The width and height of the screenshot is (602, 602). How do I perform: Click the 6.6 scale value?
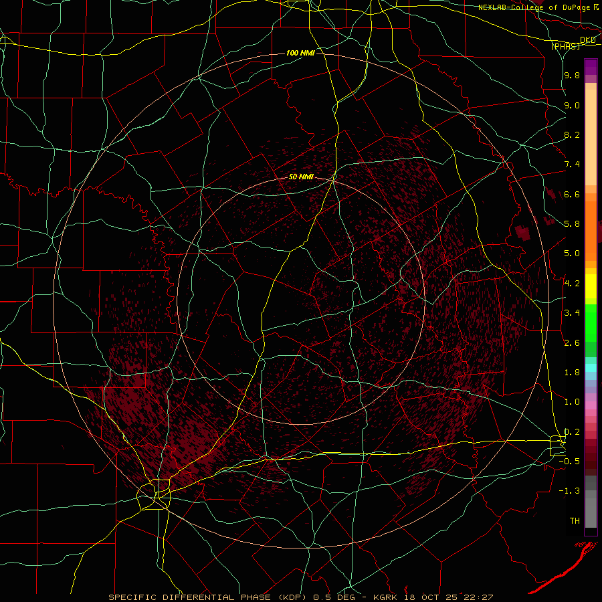point(572,194)
